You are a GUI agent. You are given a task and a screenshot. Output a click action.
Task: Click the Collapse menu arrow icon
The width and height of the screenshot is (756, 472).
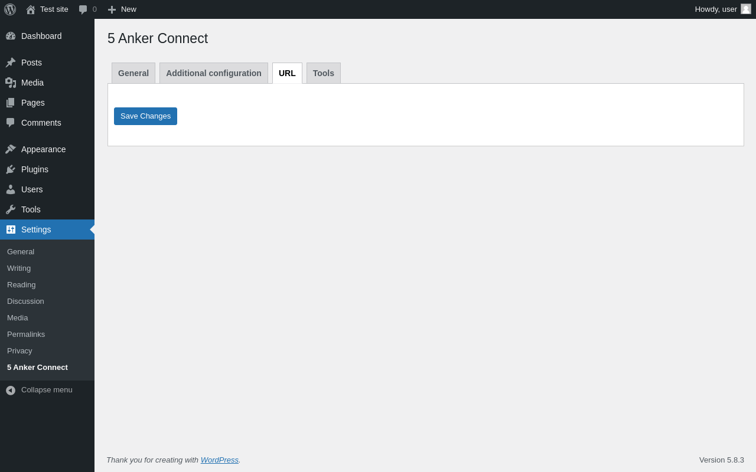tap(11, 391)
